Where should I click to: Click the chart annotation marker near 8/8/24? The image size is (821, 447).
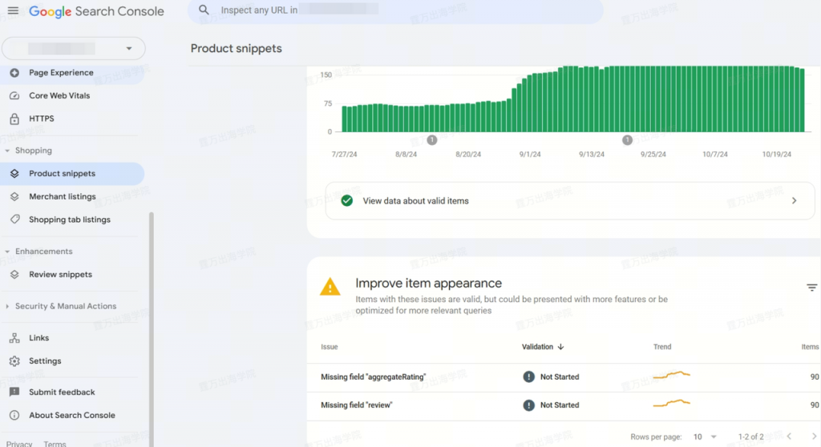pyautogui.click(x=432, y=139)
